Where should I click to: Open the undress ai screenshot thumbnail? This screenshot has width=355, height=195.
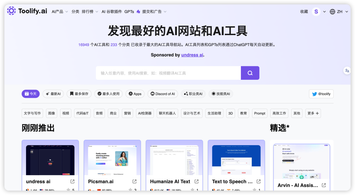pyautogui.click(x=50, y=160)
